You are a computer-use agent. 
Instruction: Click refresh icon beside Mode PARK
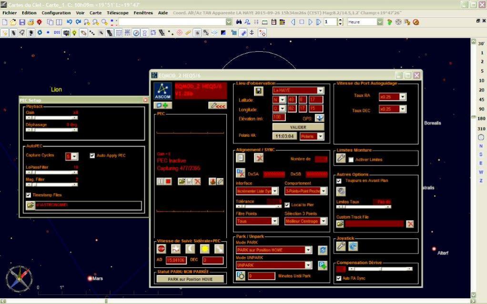[x=323, y=250]
